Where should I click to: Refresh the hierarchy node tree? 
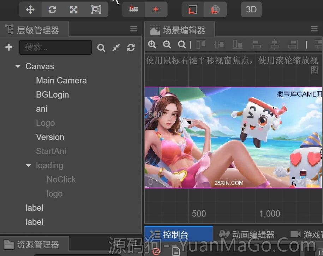[x=131, y=48]
